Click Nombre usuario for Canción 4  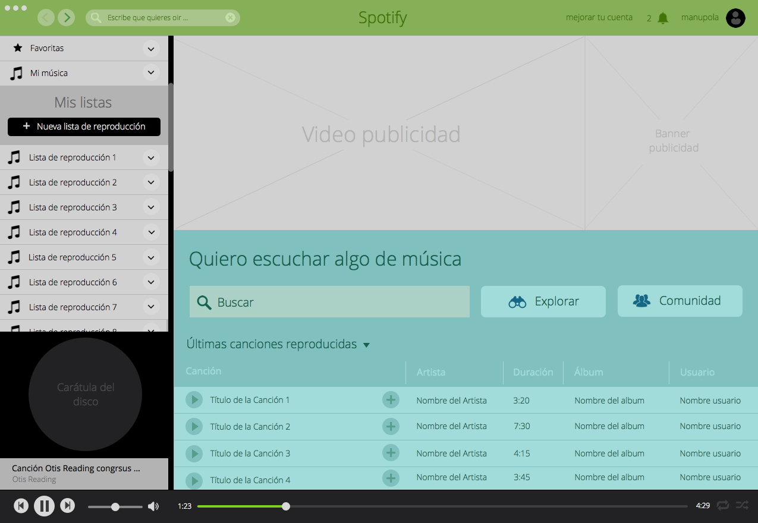click(x=710, y=477)
